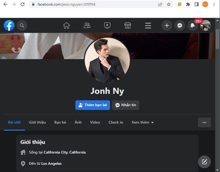The image size is (220, 172).
Task: Open Messenger chat icon in top bar
Action: click(x=180, y=26)
